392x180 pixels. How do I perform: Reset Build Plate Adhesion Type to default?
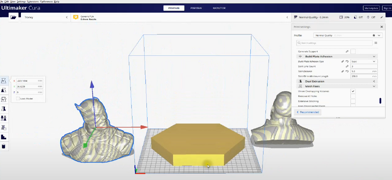point(347,61)
